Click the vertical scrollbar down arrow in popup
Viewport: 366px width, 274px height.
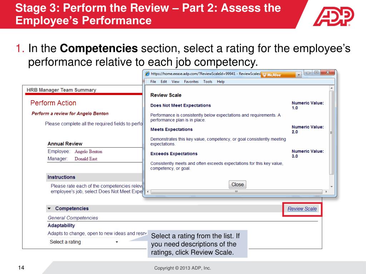(331, 187)
